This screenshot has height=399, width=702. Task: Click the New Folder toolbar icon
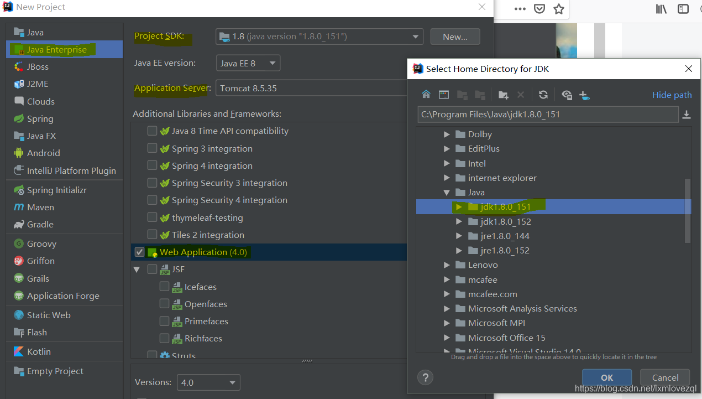(503, 95)
